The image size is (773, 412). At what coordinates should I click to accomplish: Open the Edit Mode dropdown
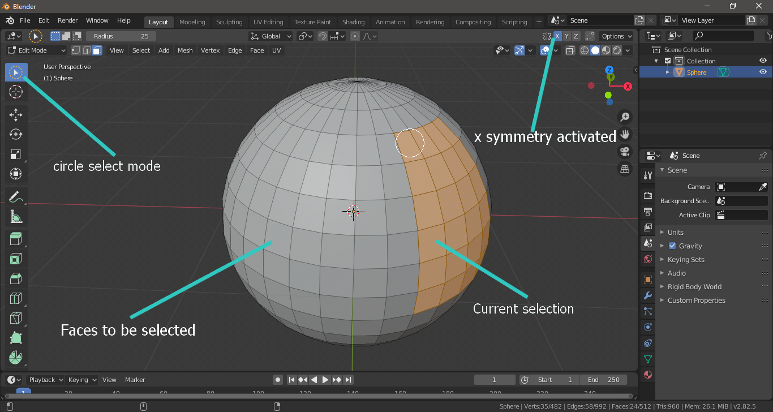pyautogui.click(x=36, y=50)
